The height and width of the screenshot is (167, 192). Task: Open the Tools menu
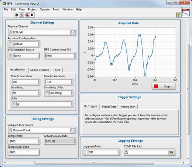[56, 9]
